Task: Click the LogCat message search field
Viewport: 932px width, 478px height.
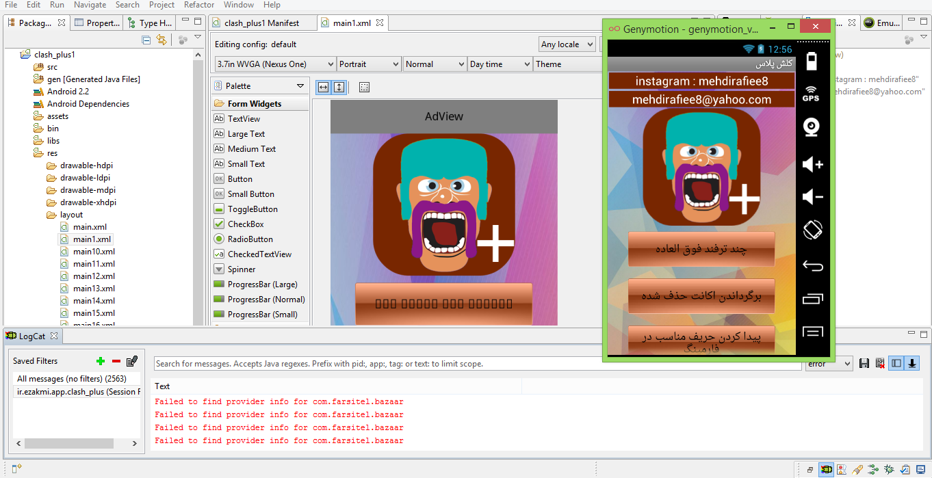Action: pos(478,364)
